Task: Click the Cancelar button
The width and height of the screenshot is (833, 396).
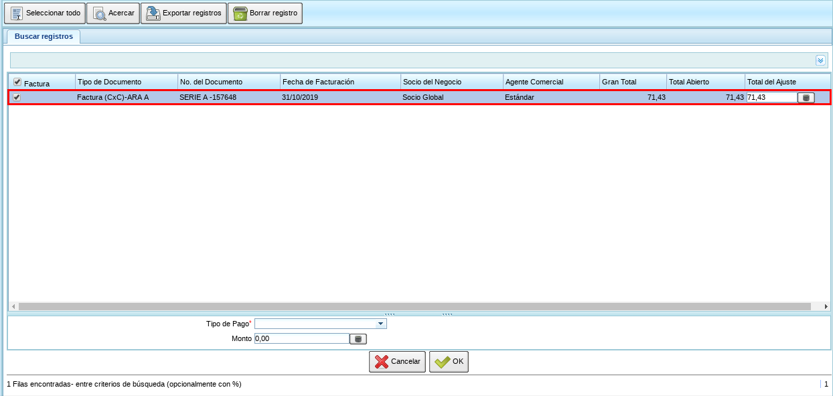Action: coord(397,361)
